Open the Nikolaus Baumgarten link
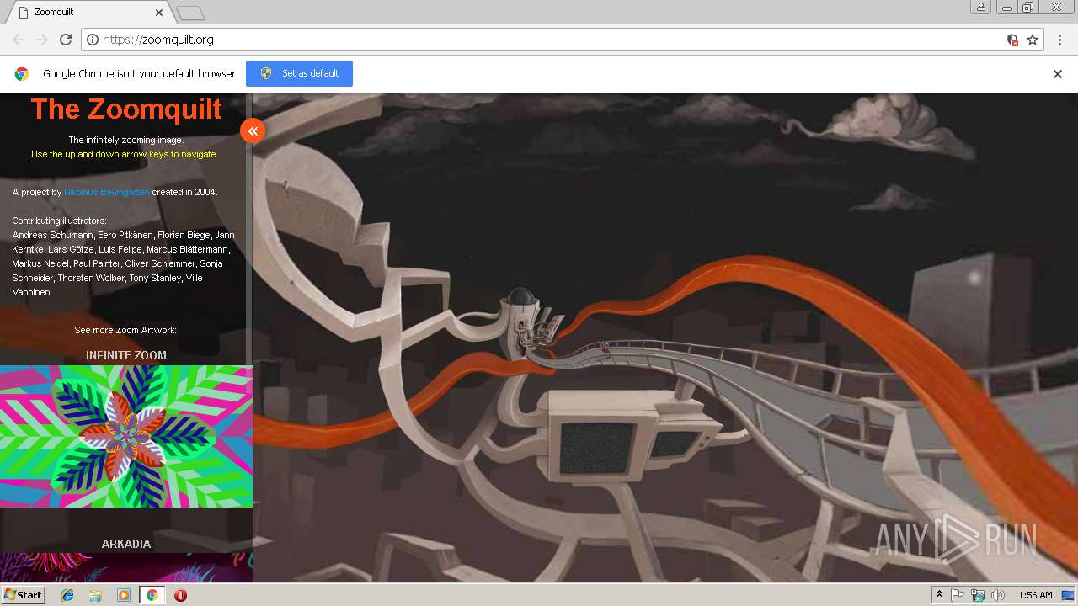 pyautogui.click(x=107, y=192)
